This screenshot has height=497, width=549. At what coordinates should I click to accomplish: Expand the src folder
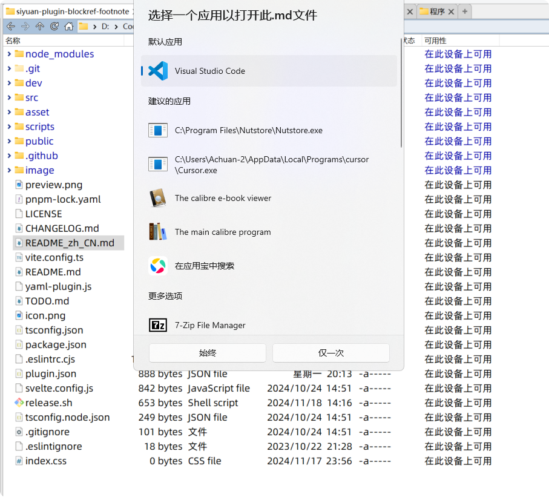9,97
